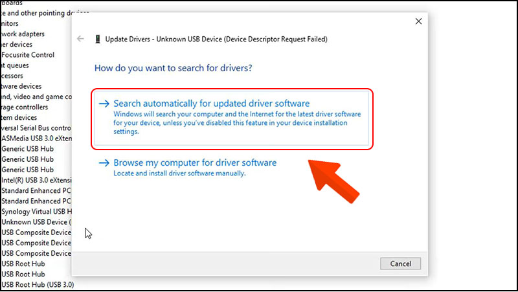Click arrow icon beside Browse my computer option
Screen dimensions: 518x292
(104, 163)
